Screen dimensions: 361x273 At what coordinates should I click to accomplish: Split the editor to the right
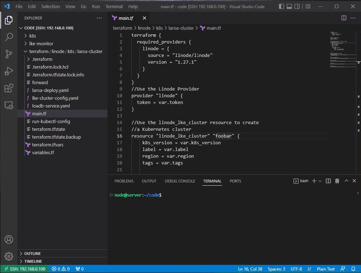coord(344,18)
